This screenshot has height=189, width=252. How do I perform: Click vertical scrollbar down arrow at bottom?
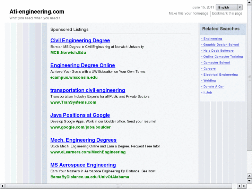tap(249, 181)
